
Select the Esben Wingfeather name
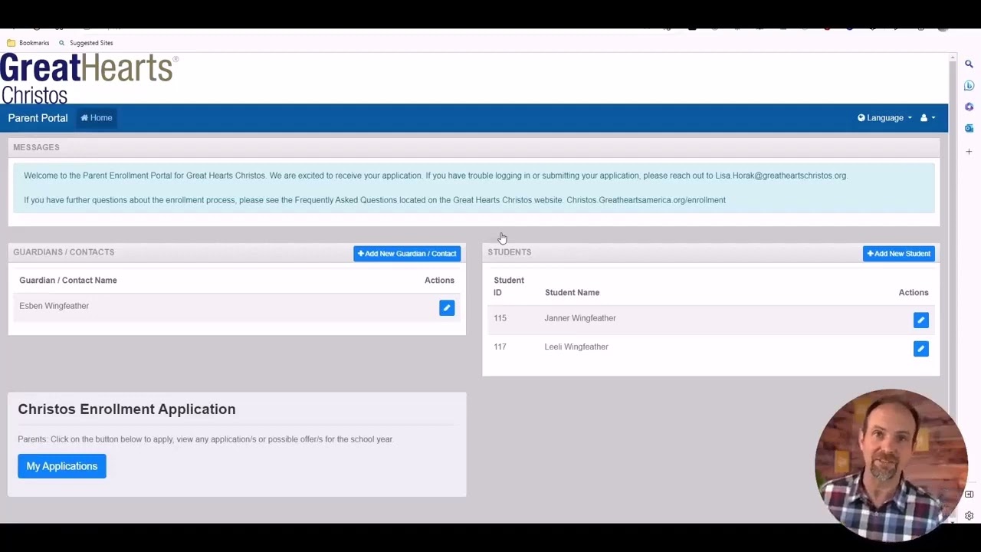[54, 306]
